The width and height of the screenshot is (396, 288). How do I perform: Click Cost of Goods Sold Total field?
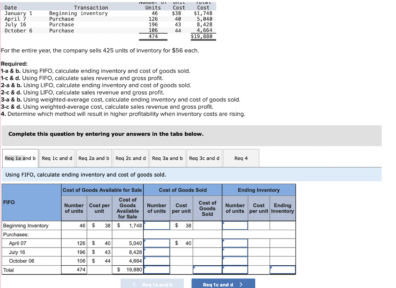(207, 270)
